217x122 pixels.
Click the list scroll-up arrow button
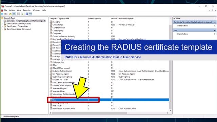click(170, 18)
